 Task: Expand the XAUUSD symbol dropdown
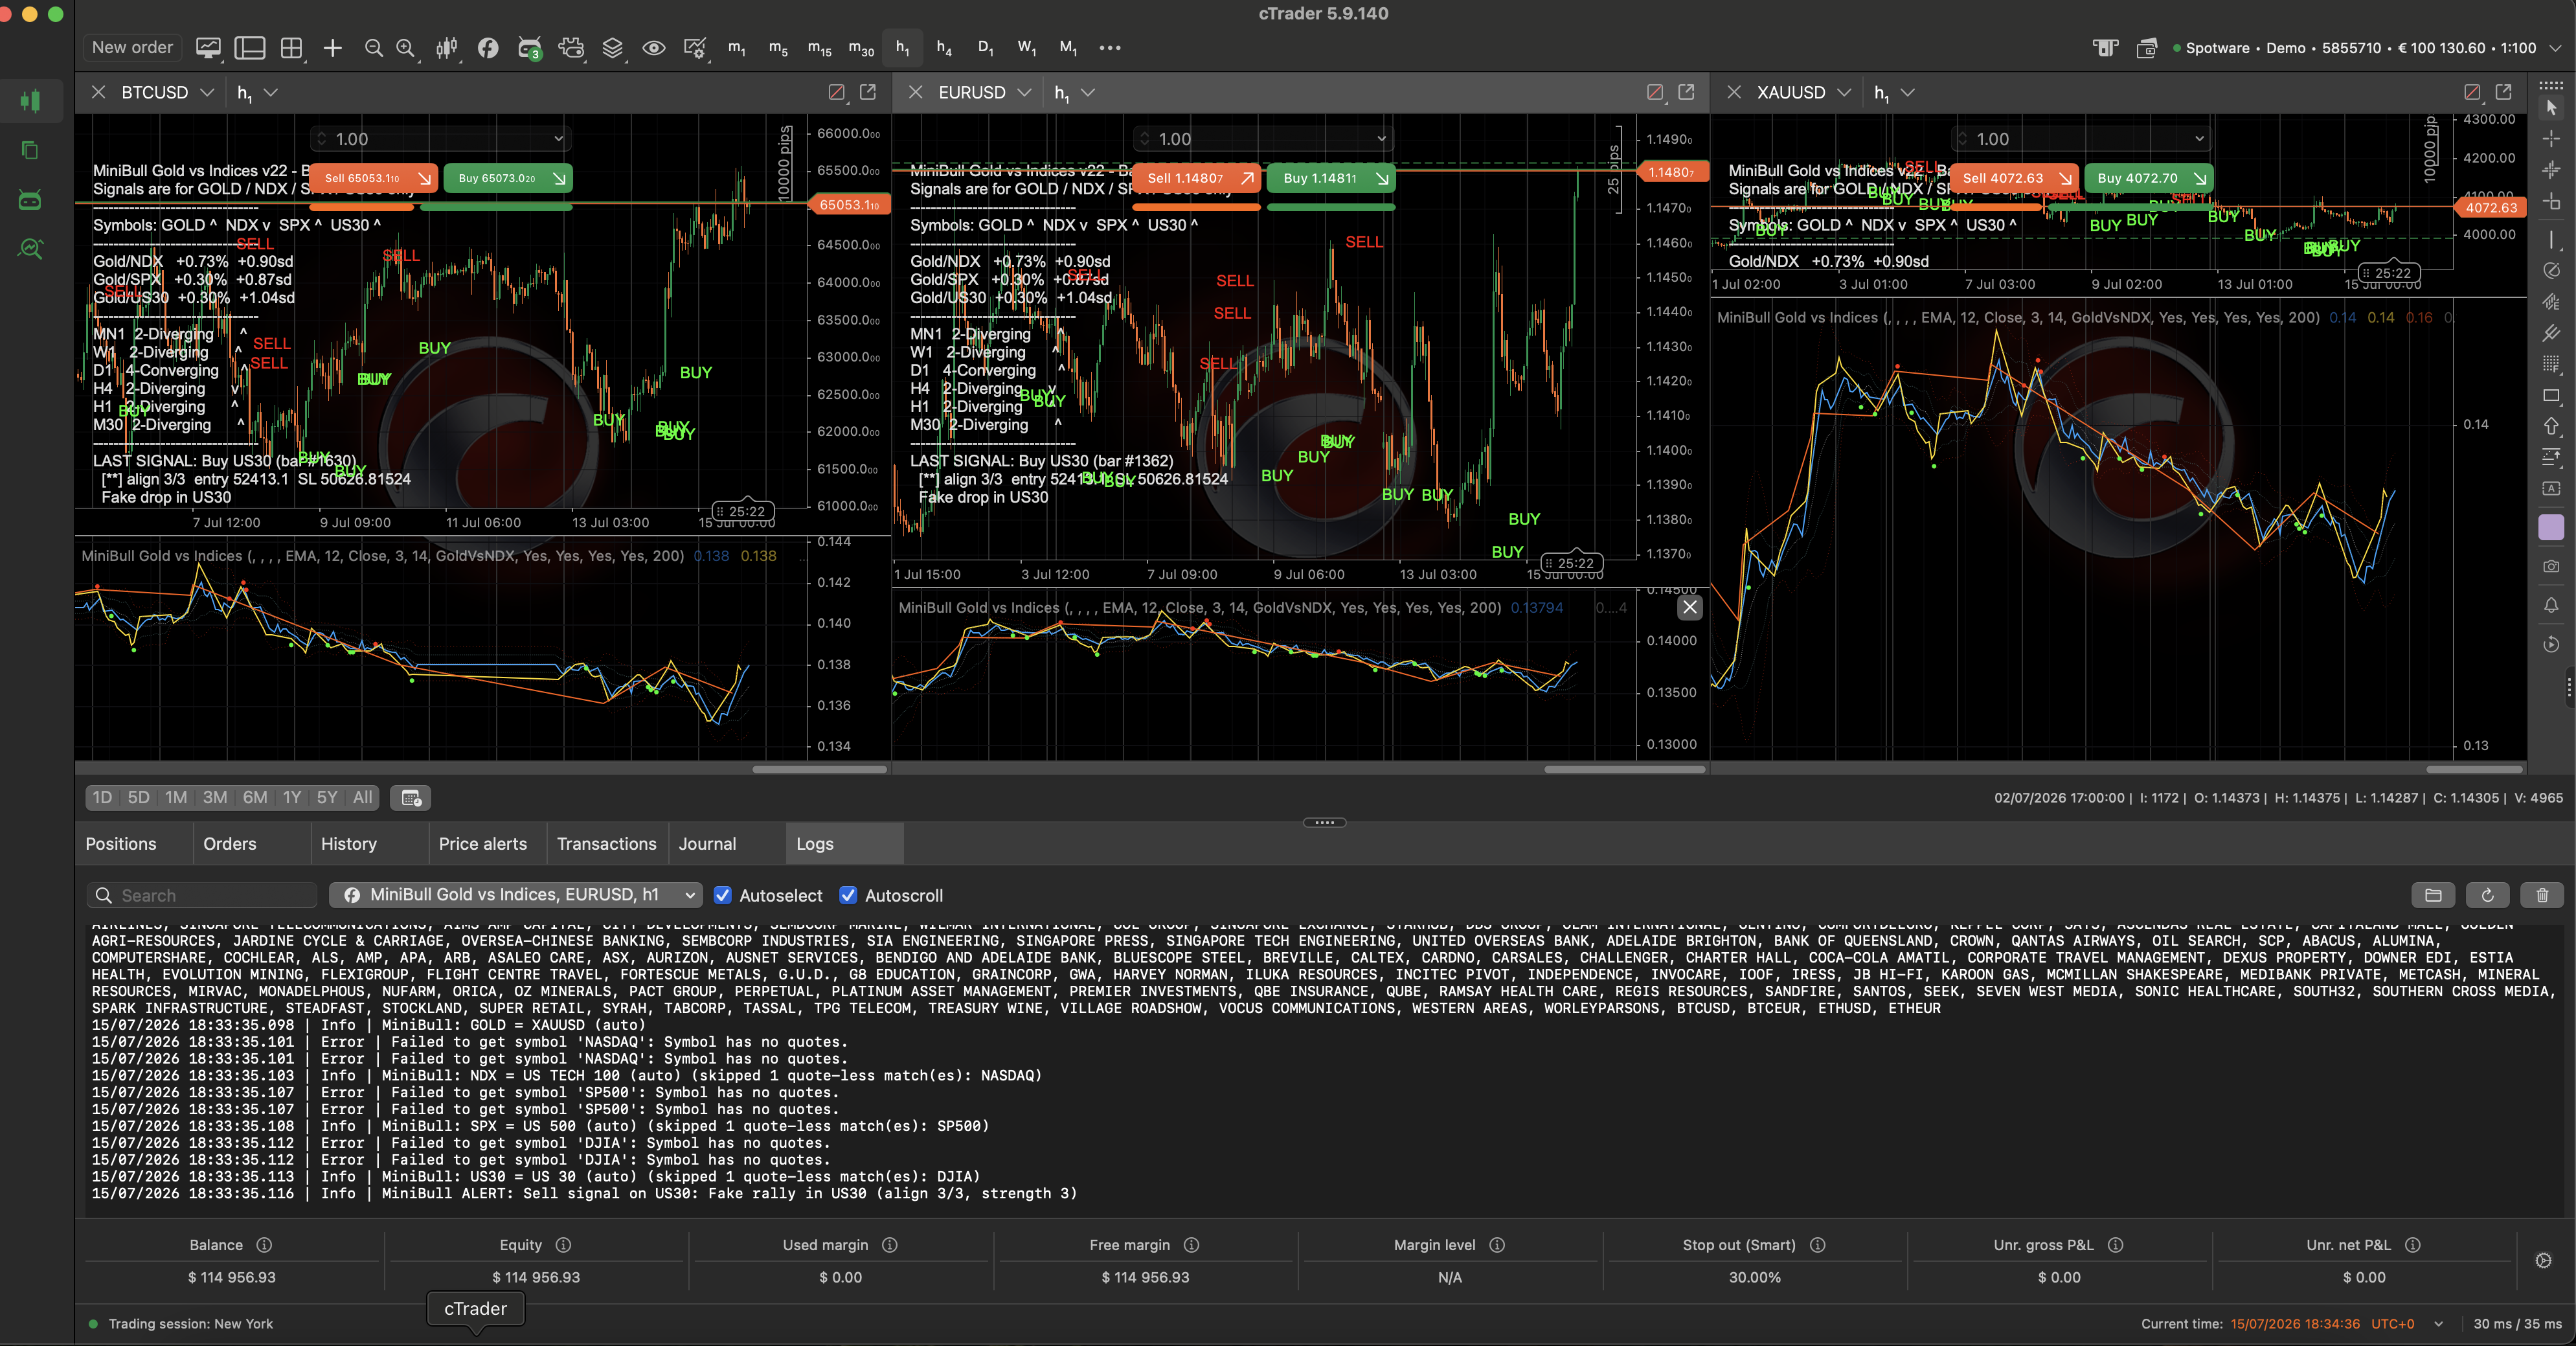point(1844,92)
